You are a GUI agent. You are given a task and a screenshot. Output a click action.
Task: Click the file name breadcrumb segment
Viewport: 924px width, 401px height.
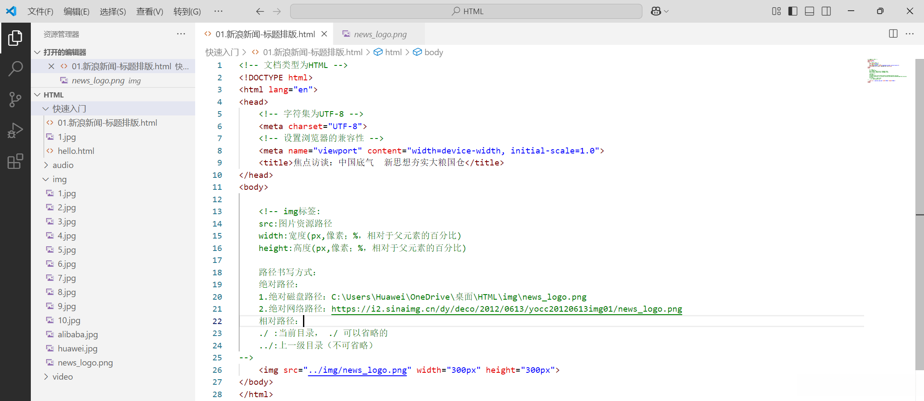(x=312, y=52)
